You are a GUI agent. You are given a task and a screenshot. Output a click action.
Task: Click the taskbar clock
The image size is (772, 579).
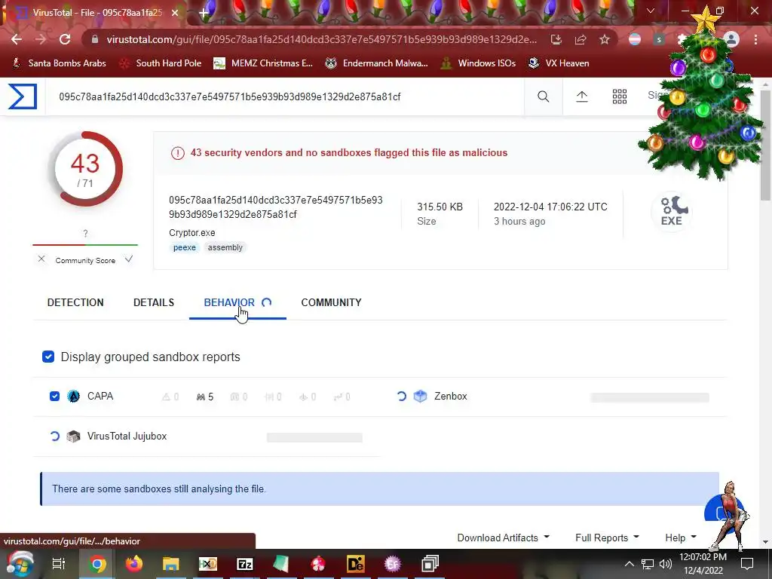[x=703, y=564]
